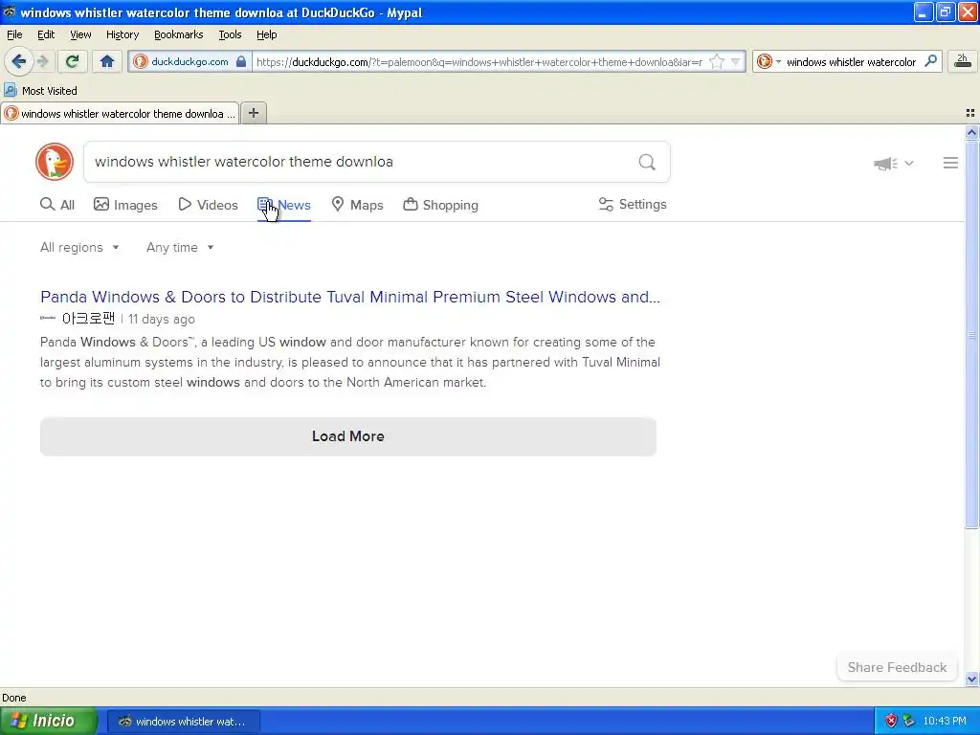
Task: Click the red security shield tray icon
Action: [891, 721]
